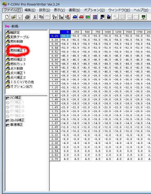Select the 燃料カット folder
This screenshot has width=151, height=194.
click(x=16, y=64)
